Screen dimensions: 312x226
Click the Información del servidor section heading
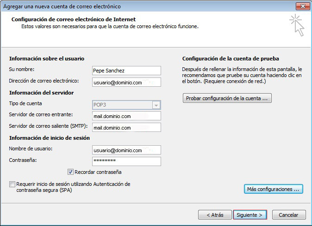point(41,93)
